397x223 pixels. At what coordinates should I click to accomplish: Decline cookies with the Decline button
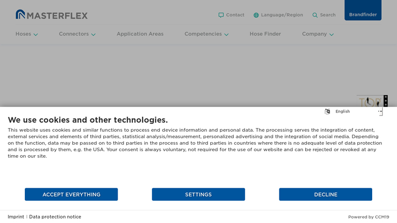click(326, 194)
